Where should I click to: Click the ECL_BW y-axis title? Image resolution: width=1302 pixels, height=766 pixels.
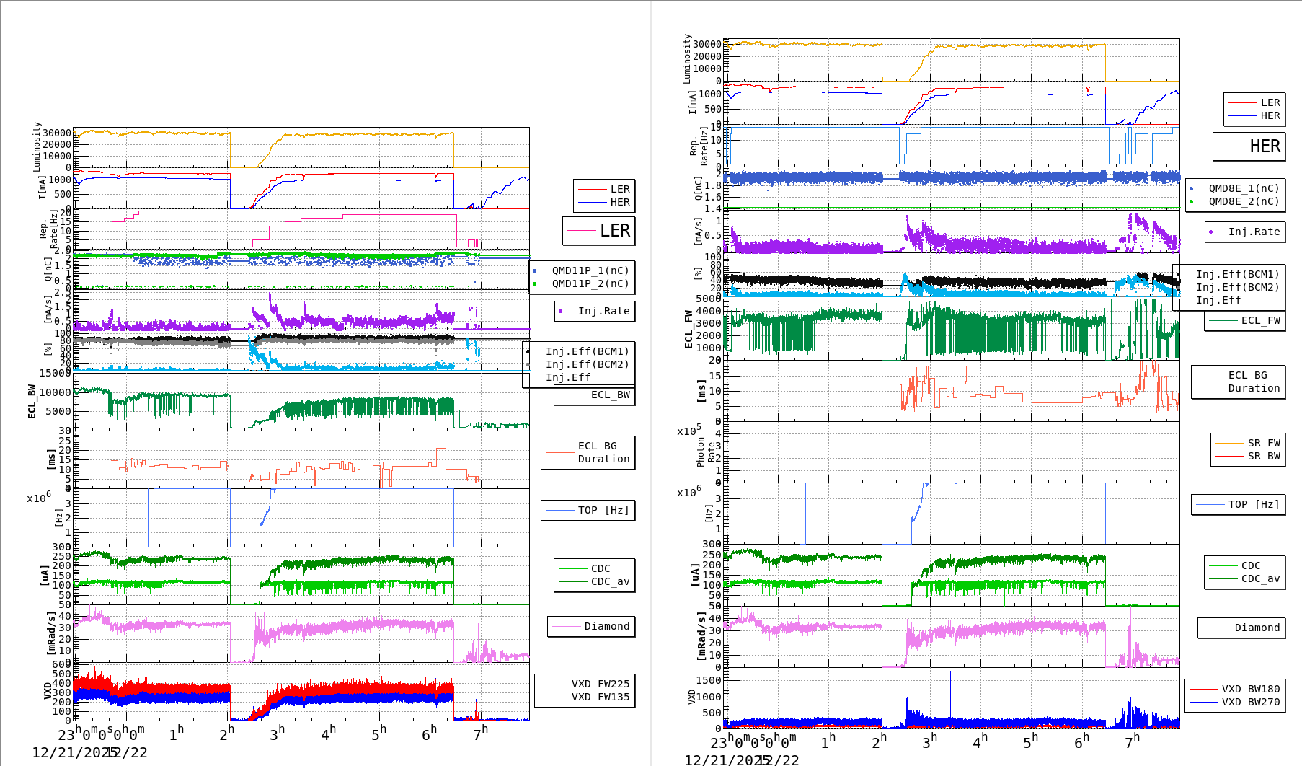coord(32,401)
